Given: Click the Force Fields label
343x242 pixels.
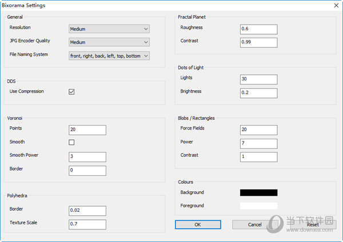Looking at the screenshot, I should (x=192, y=128).
